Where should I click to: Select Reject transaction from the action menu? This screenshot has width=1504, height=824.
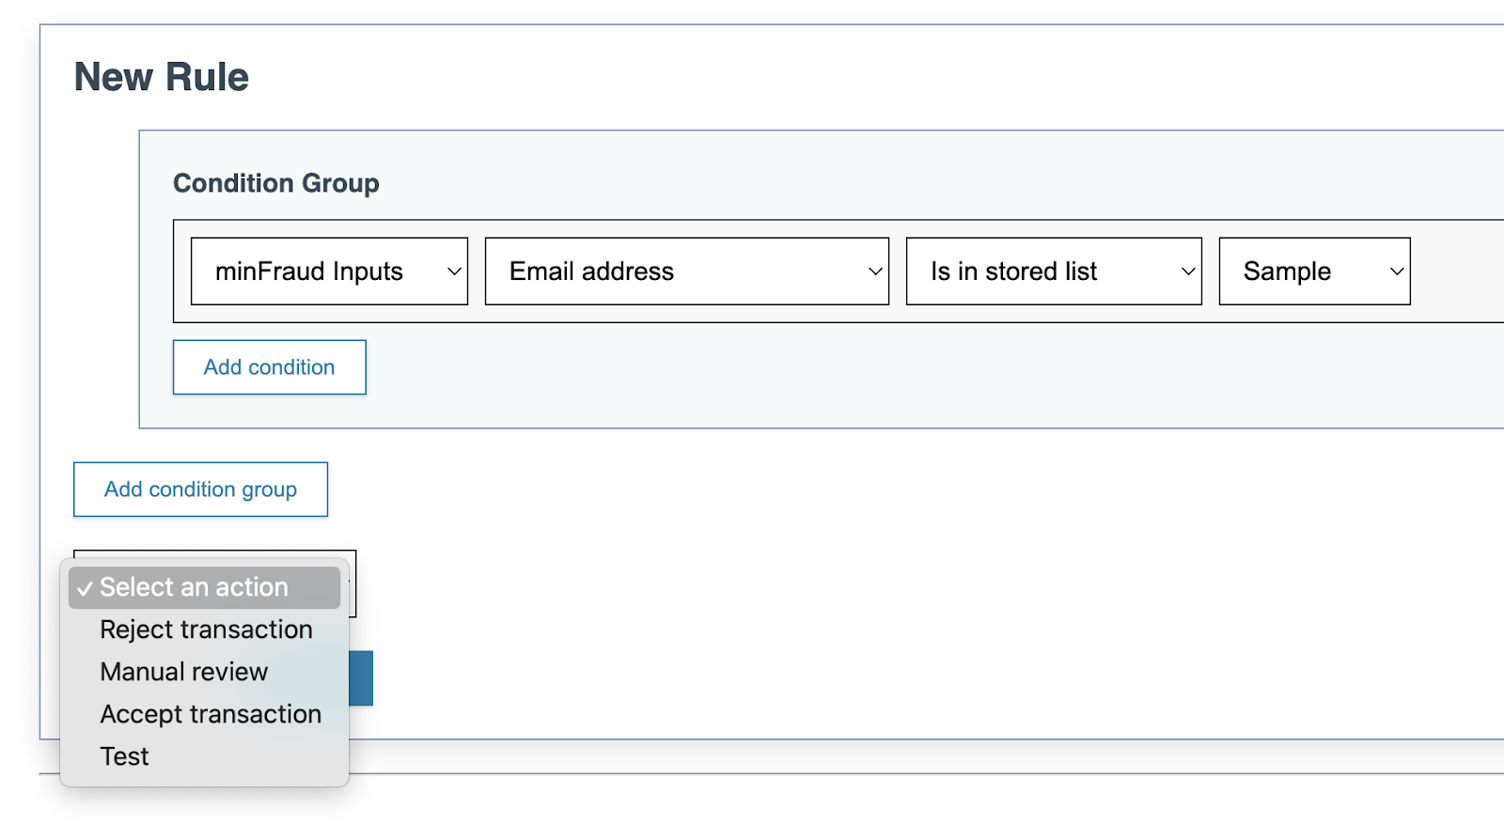point(206,630)
